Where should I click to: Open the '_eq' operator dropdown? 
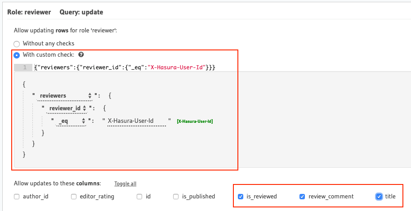click(71, 121)
